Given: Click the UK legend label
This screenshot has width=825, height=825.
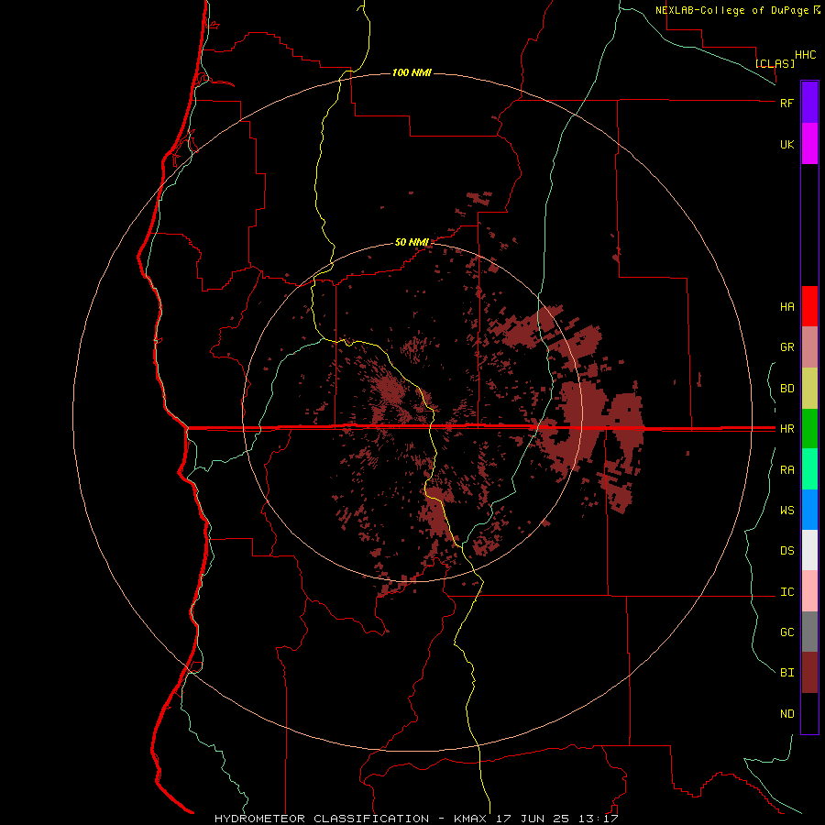Looking at the screenshot, I should [x=786, y=144].
